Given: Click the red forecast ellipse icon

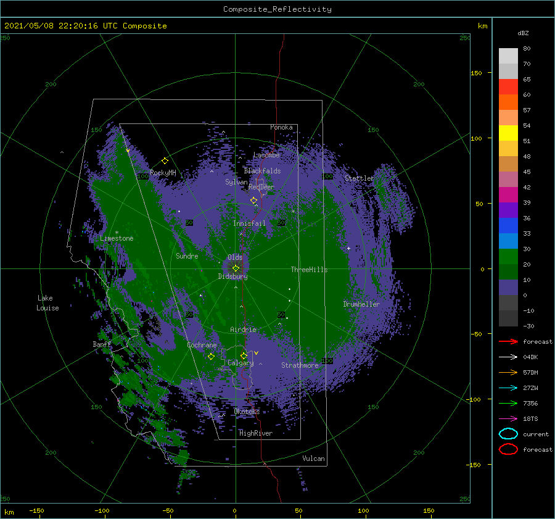Looking at the screenshot, I should click(x=508, y=449).
